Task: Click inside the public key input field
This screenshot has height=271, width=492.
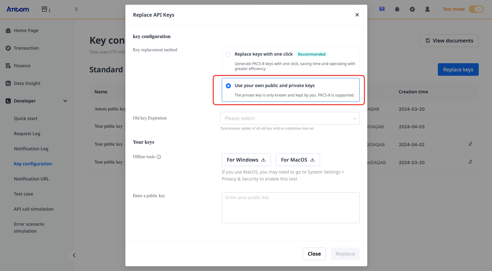Action: pos(290,207)
